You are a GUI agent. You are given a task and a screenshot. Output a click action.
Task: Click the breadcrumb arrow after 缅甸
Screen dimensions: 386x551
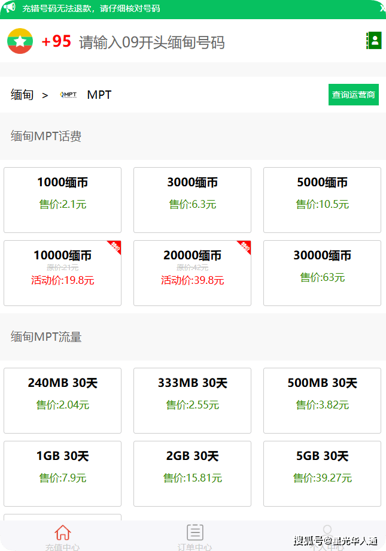(45, 95)
